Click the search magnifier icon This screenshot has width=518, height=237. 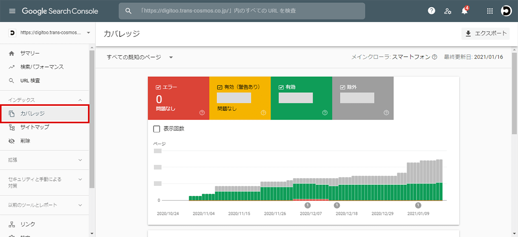click(x=128, y=11)
